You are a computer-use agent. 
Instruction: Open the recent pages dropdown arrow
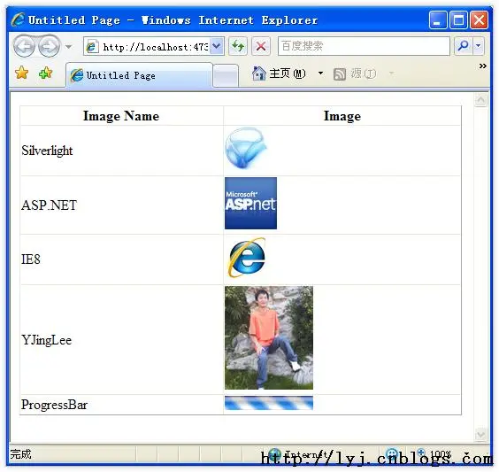[x=68, y=47]
